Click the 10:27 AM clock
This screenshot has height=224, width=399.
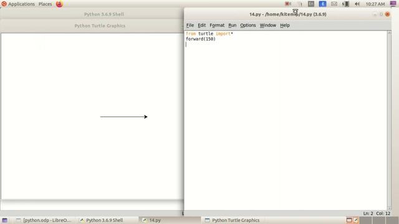[x=375, y=4]
